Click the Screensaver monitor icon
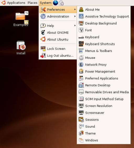Screen dimensions: 134x148 click(81, 113)
